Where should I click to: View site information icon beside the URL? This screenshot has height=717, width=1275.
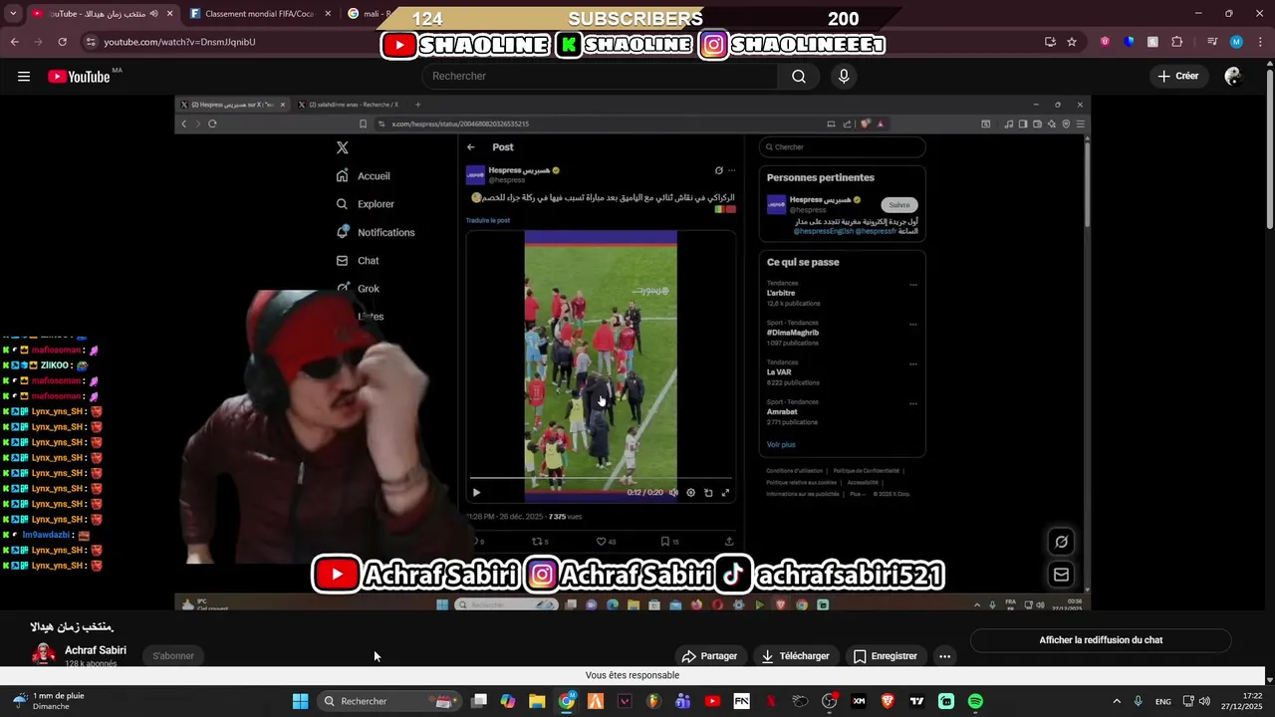[91, 42]
